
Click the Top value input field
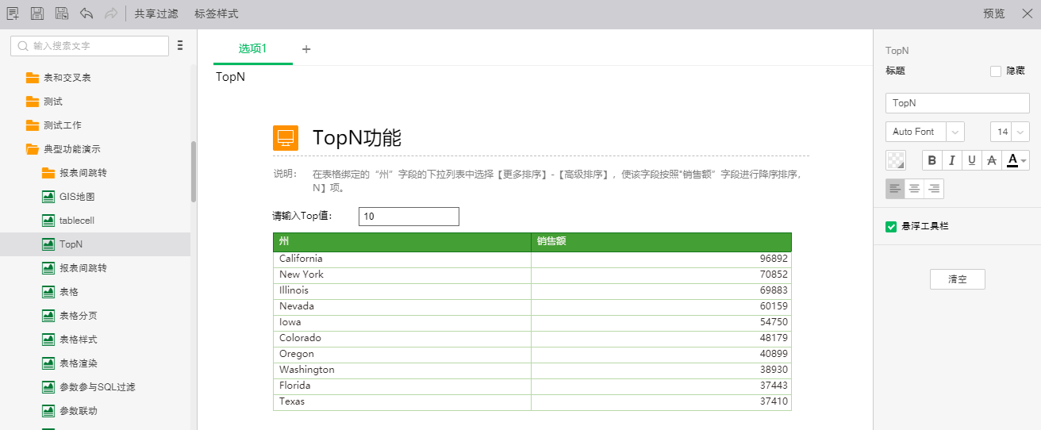(408, 217)
